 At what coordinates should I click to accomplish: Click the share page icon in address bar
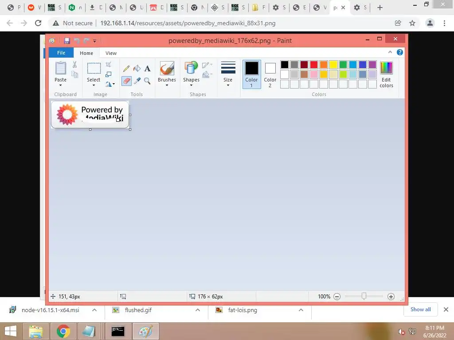398,23
